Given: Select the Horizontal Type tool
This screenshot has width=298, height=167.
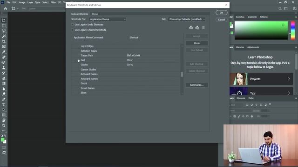Looking at the screenshot, I should click(4, 104).
